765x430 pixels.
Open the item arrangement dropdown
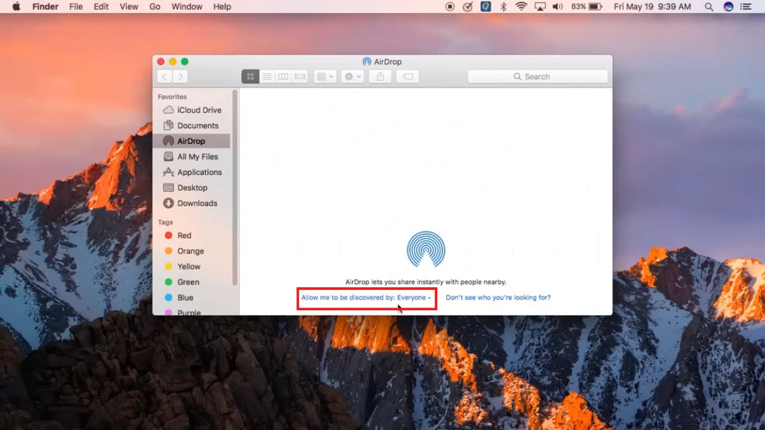[325, 76]
